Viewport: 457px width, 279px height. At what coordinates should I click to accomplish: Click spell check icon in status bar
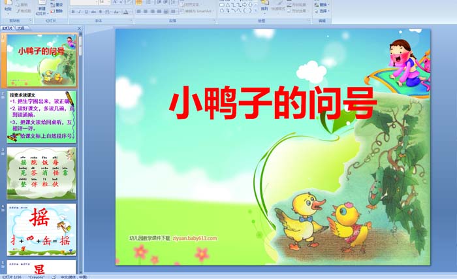point(54,276)
